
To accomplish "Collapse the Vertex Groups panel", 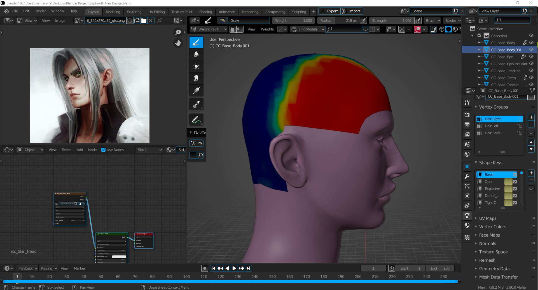I will point(493,107).
